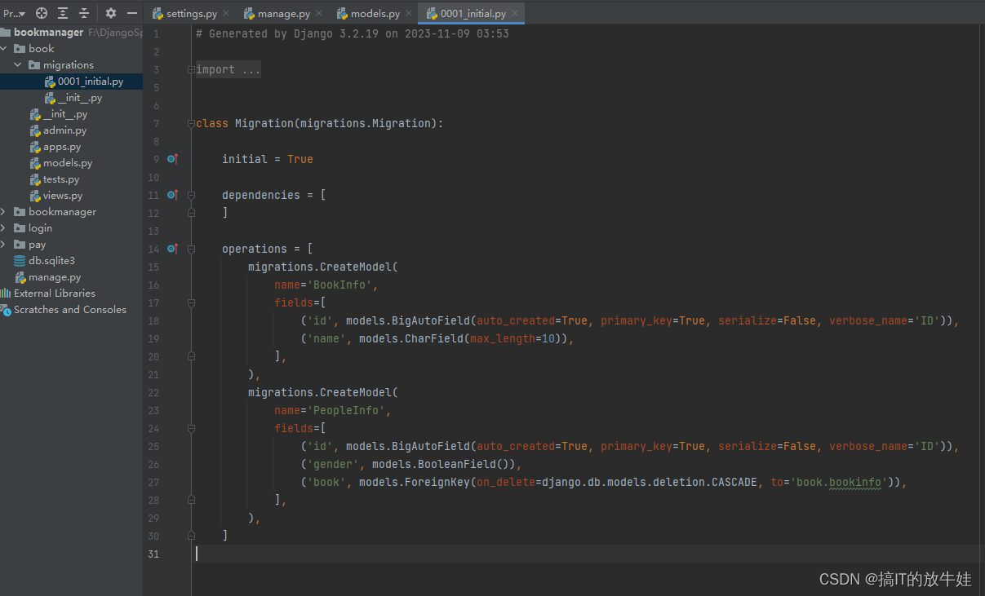Viewport: 985px width, 596px height.
Task: Click line number 15 in the gutter
Action: [x=154, y=267]
